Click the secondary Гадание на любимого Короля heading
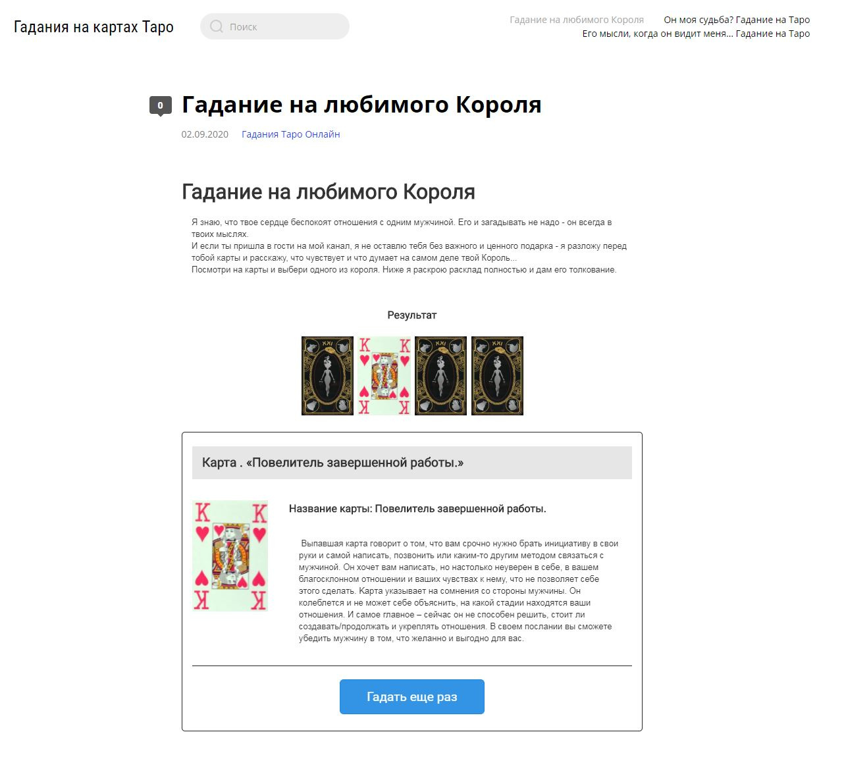This screenshot has width=846, height=757. click(x=329, y=192)
